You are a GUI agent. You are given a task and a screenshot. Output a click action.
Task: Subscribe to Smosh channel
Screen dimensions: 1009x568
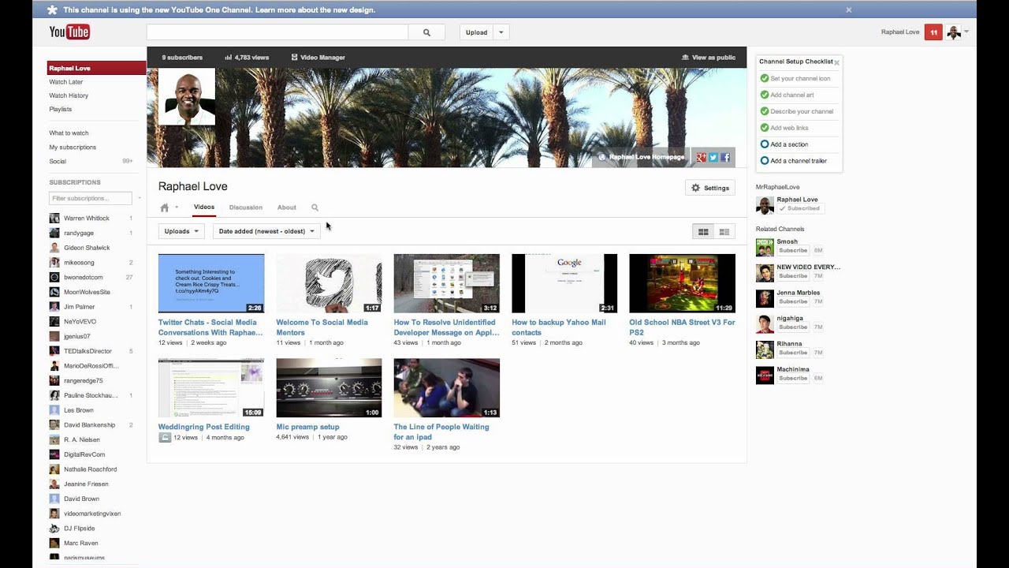793,250
